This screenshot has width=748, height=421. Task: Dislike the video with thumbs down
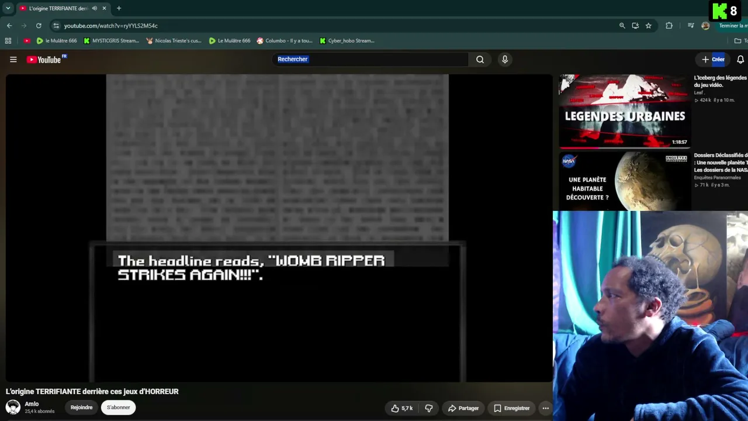click(x=428, y=408)
